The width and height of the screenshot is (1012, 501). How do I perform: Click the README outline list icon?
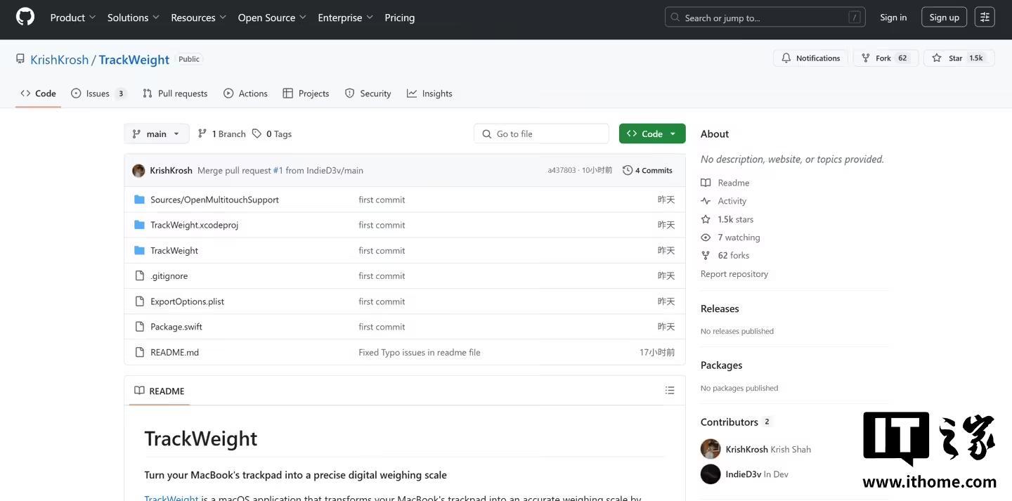click(x=669, y=391)
